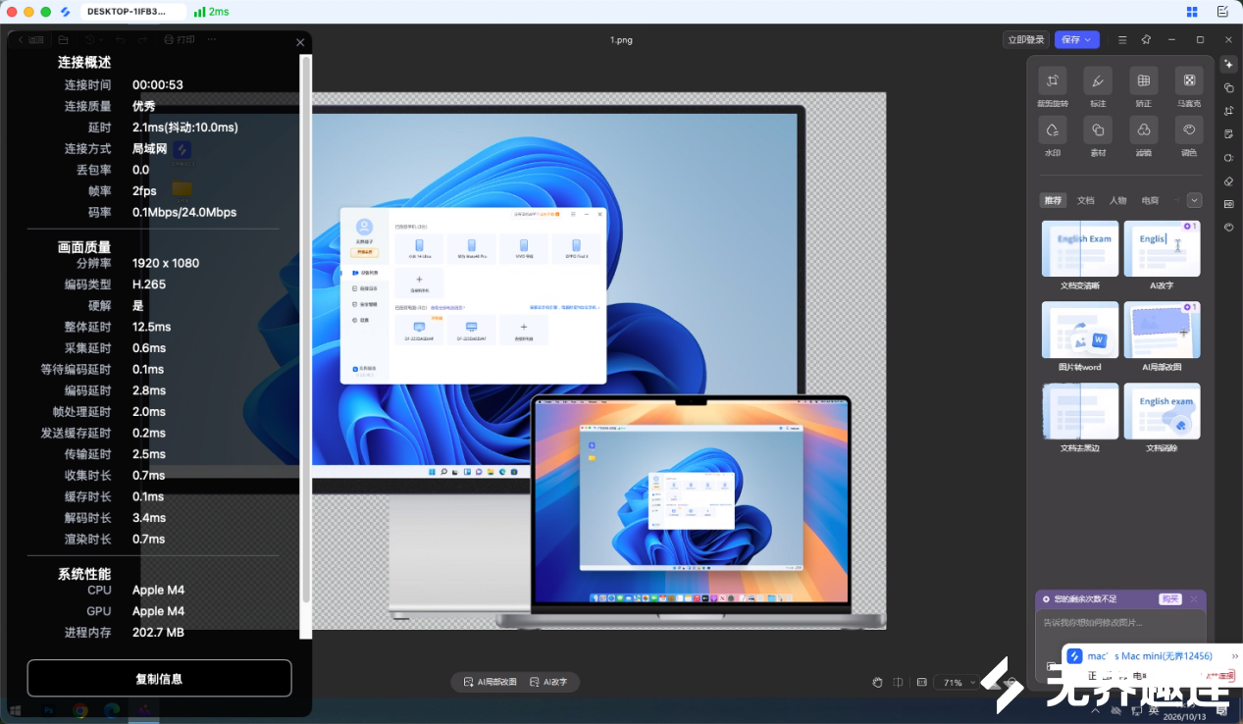Open the hamburger menu in editor title bar
This screenshot has width=1243, height=724.
pyautogui.click(x=1122, y=39)
